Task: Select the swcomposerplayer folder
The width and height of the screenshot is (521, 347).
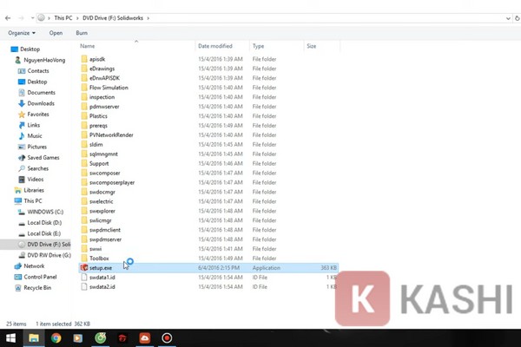Action: (112, 183)
